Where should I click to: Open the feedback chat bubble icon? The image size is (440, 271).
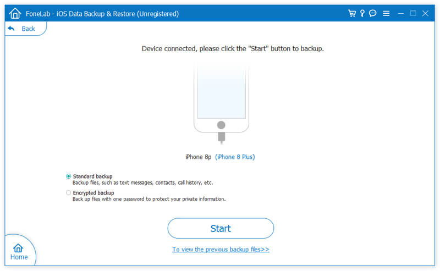[373, 13]
